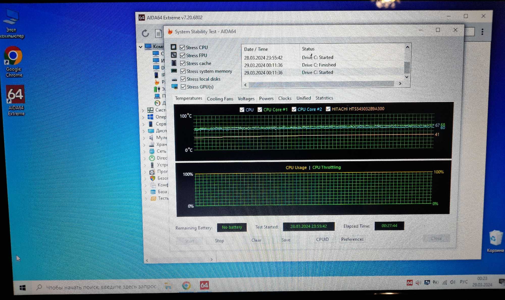This screenshot has width=505, height=300.
Task: Click language indicator РУС
Action: 464,282
